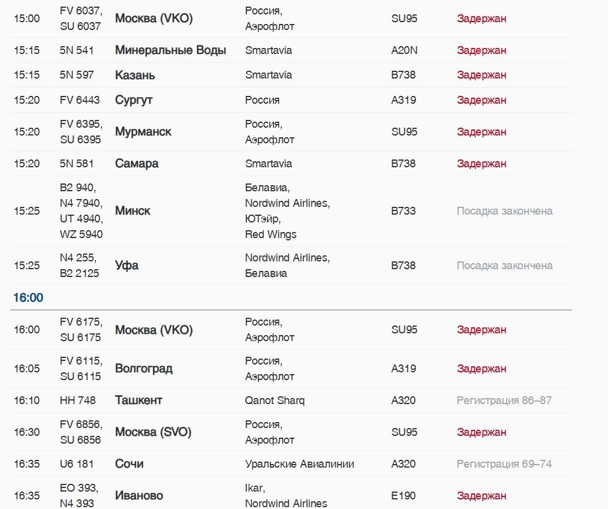Click Посадка закончена status for Минск
Screen dimensions: 608x509
point(504,211)
